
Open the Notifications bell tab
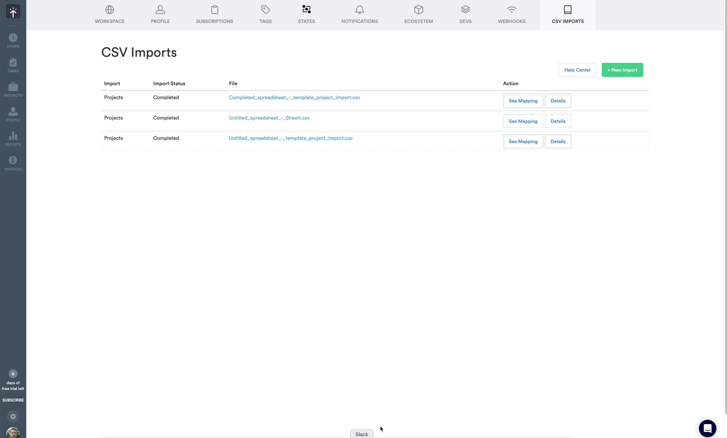pos(359,15)
